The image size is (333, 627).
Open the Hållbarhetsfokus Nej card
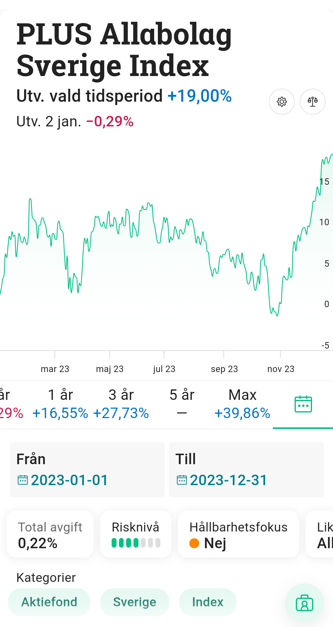click(238, 534)
